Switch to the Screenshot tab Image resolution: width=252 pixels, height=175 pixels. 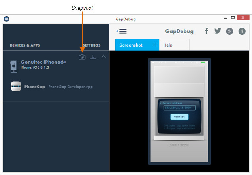pyautogui.click(x=137, y=45)
